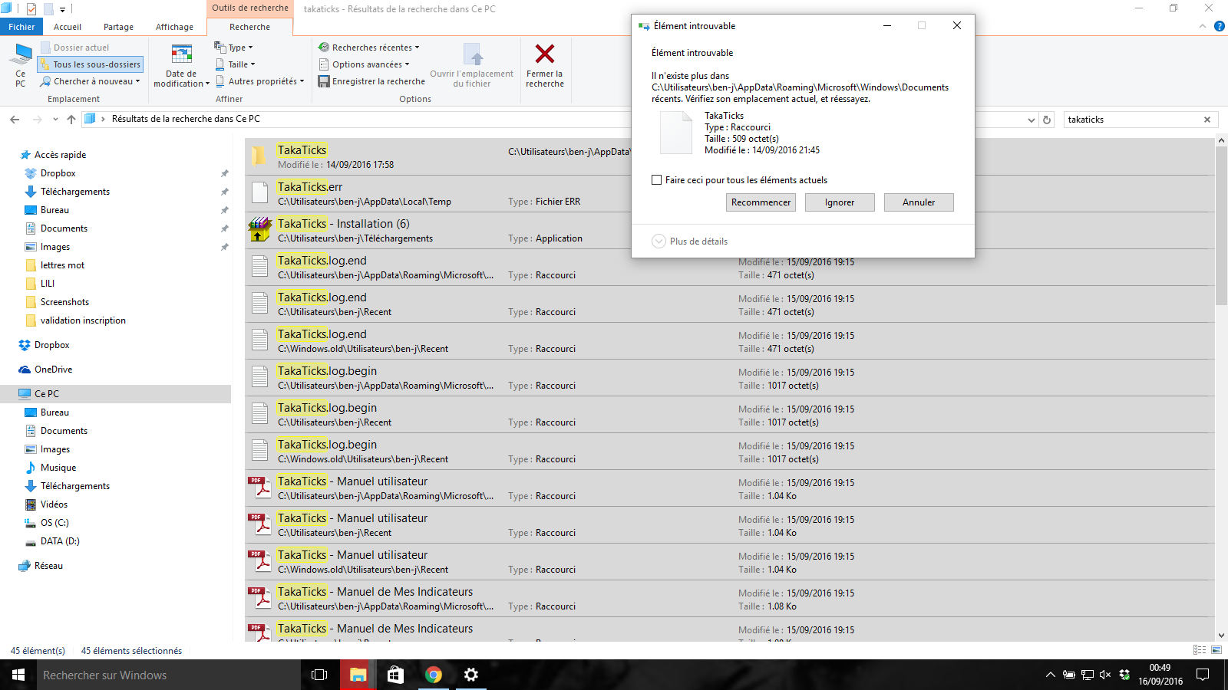Open the Type filter dropdown
Viewport: 1228px width, 690px height.
[233, 48]
